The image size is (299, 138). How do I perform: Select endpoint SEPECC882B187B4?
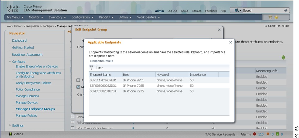coord(103,91)
